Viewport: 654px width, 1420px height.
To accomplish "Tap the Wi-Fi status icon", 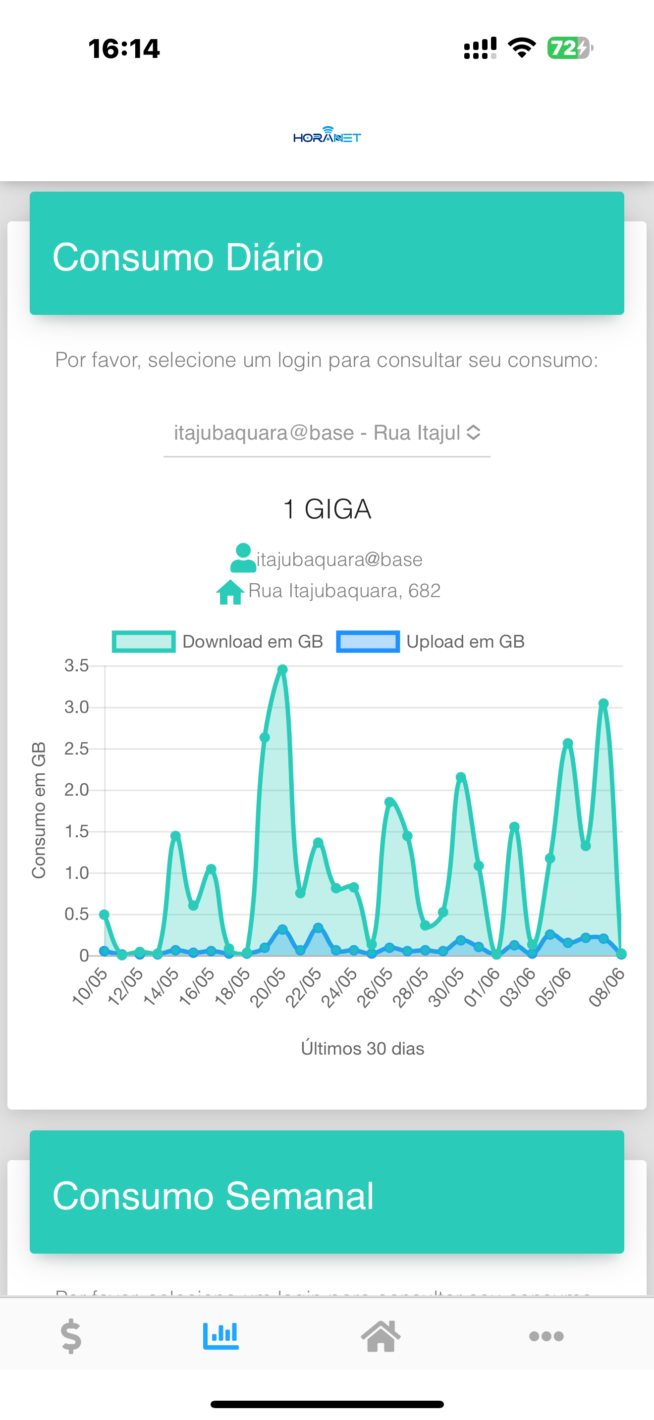I will 522,48.
